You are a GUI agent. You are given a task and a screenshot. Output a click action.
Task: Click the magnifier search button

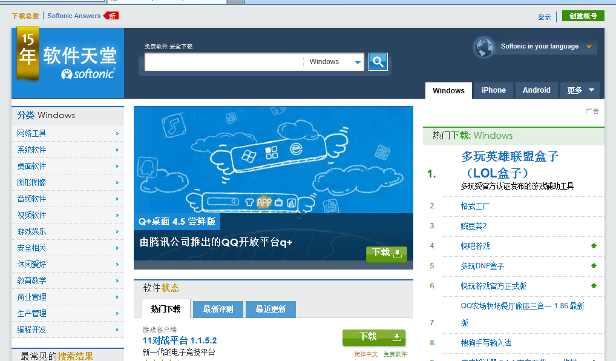point(378,62)
